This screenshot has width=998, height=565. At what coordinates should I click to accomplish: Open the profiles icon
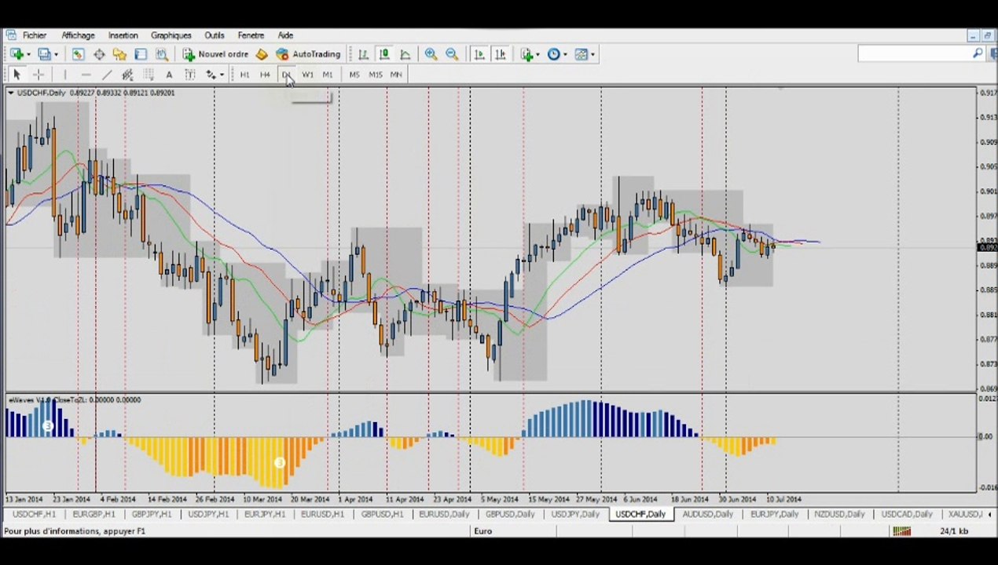pyautogui.click(x=44, y=54)
